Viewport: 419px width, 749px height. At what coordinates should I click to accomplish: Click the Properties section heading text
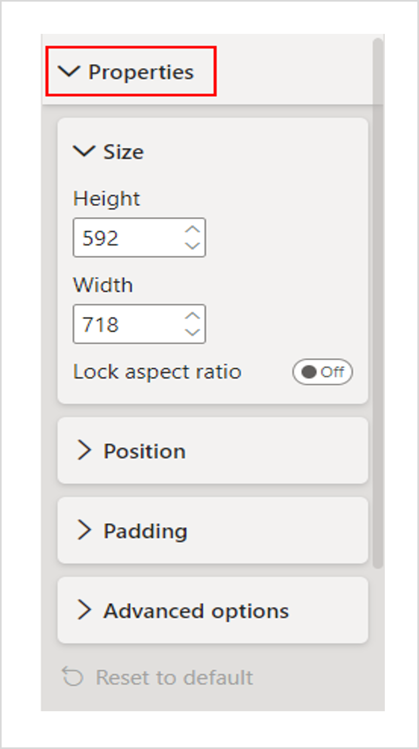[x=141, y=72]
